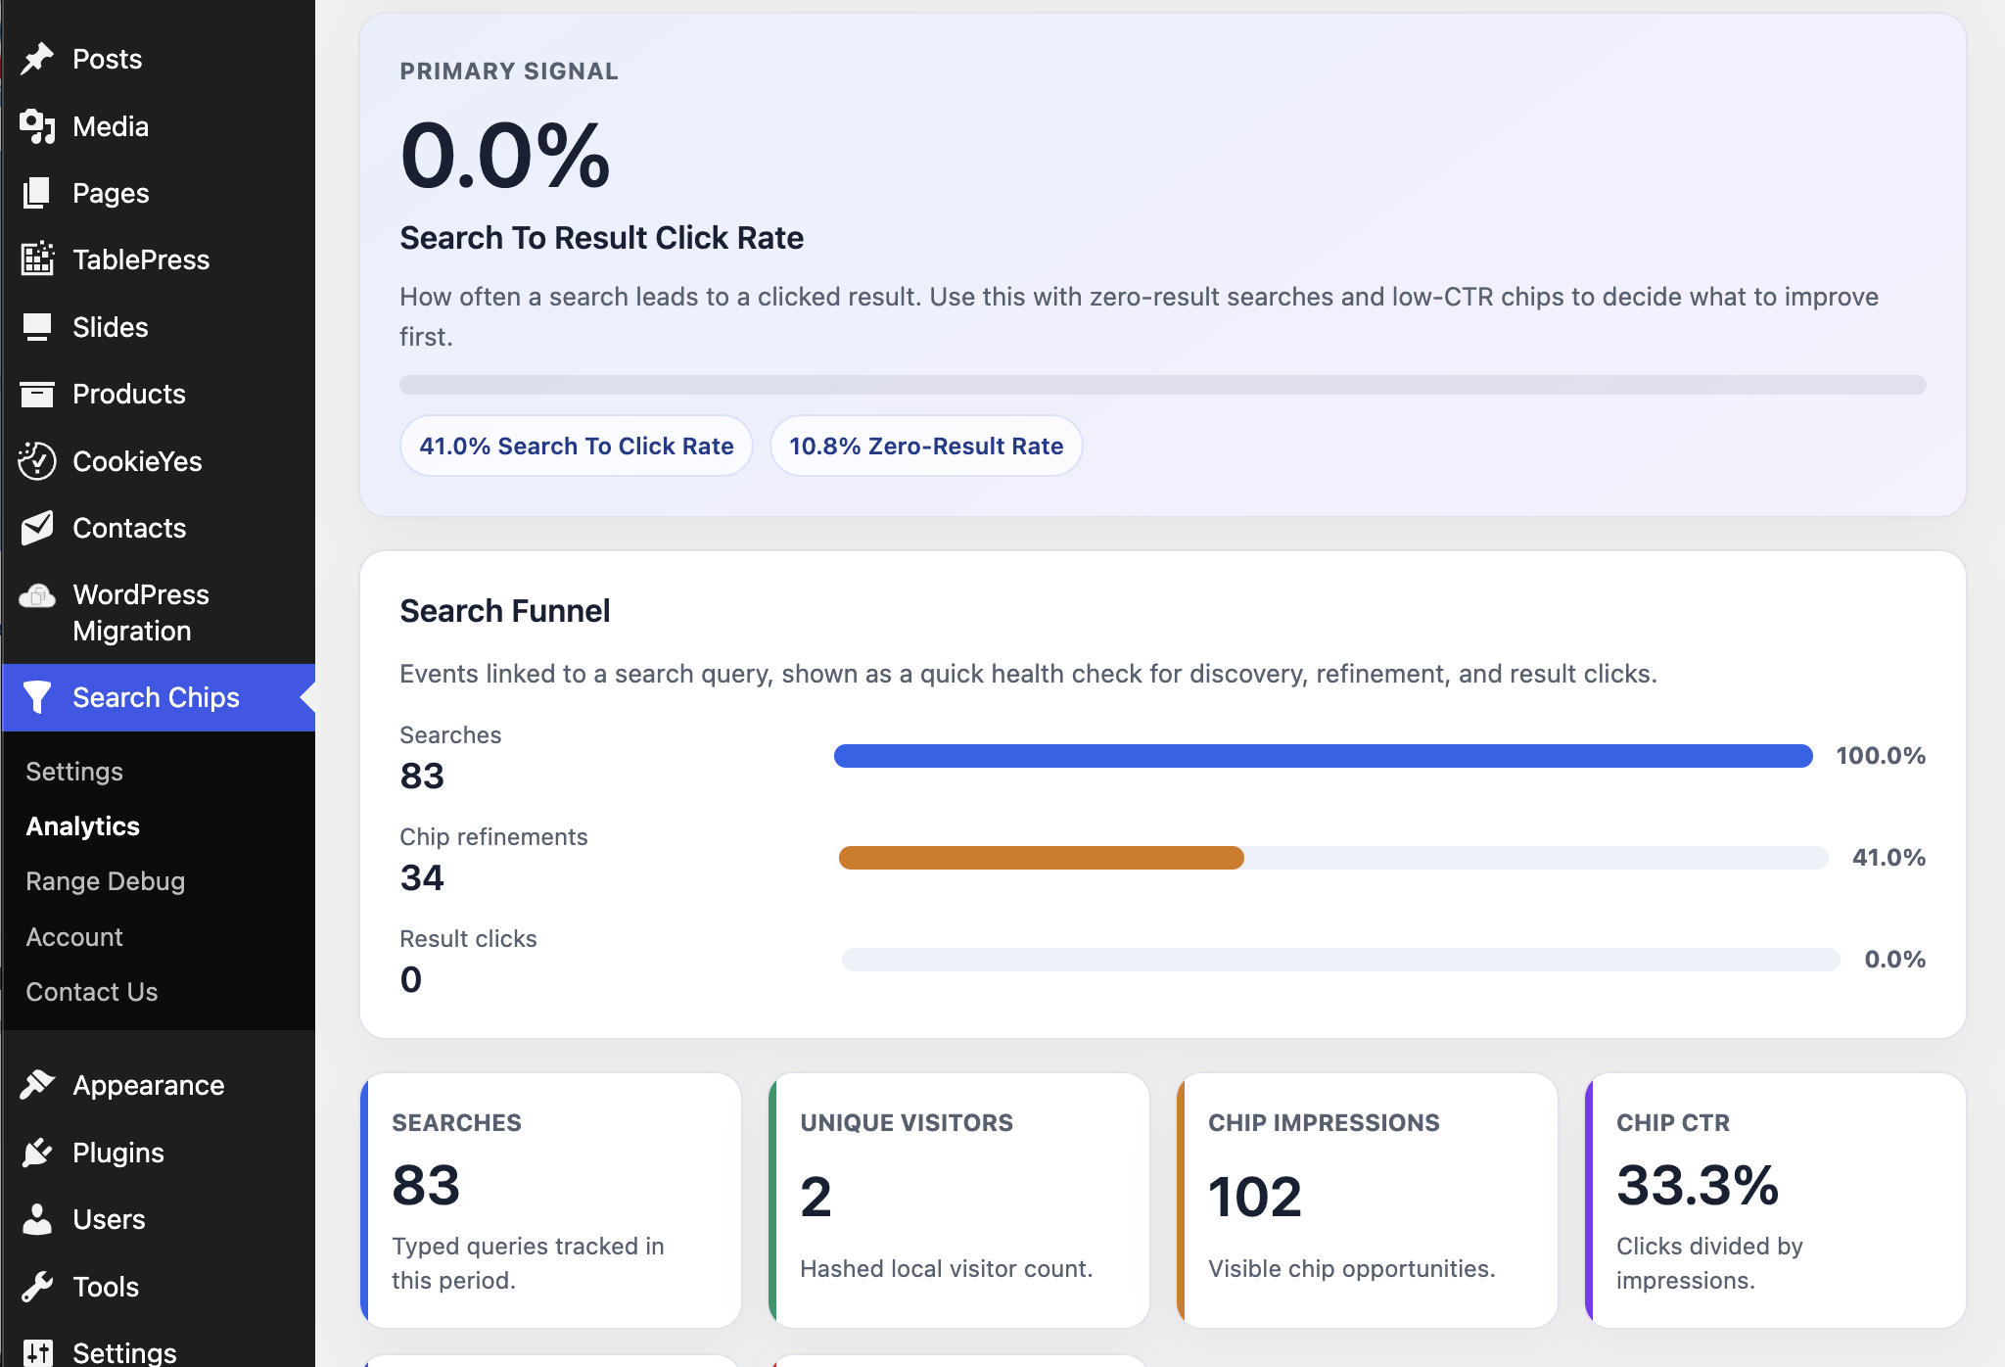Open Range Debug submenu item

pos(106,881)
